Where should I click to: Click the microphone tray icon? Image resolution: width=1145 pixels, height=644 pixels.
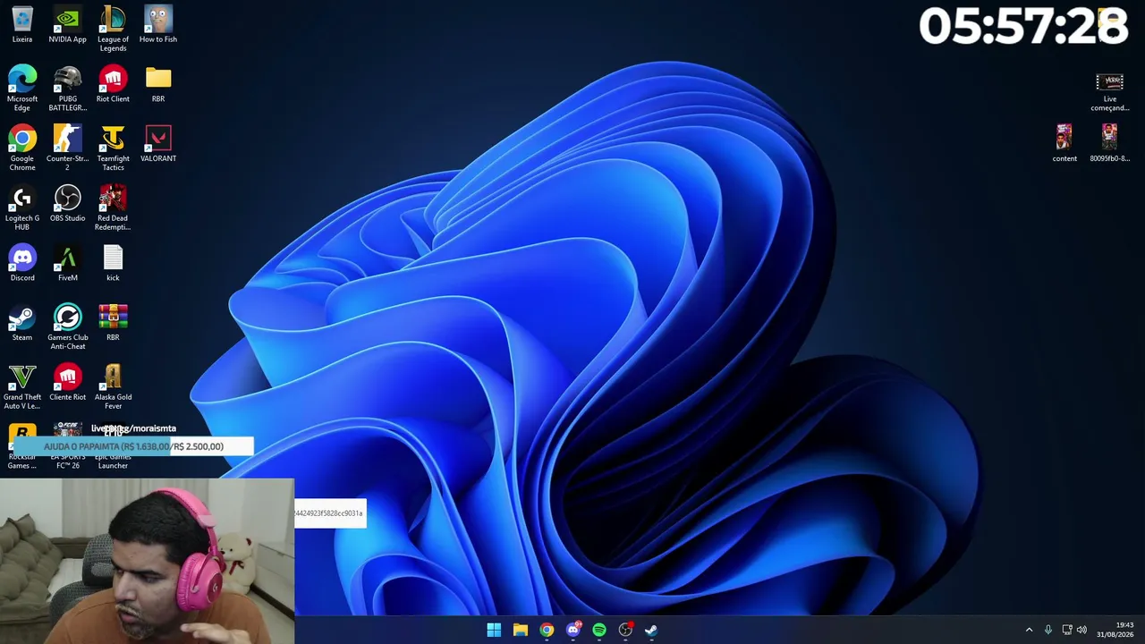click(1048, 630)
